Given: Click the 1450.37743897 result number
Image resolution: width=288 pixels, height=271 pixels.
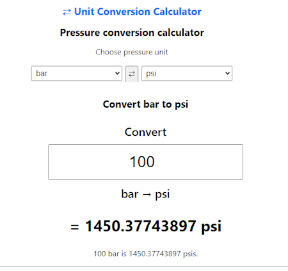Looking at the screenshot, I should [141, 226].
